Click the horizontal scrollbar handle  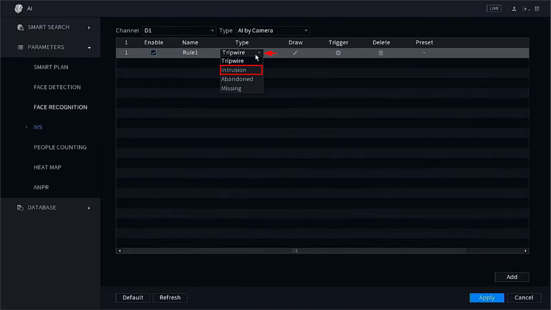[x=295, y=251]
